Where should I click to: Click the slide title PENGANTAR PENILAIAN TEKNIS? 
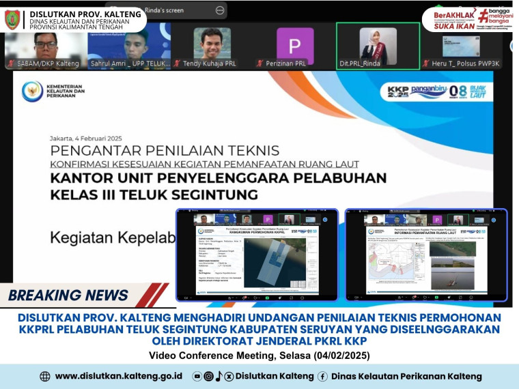pos(165,151)
